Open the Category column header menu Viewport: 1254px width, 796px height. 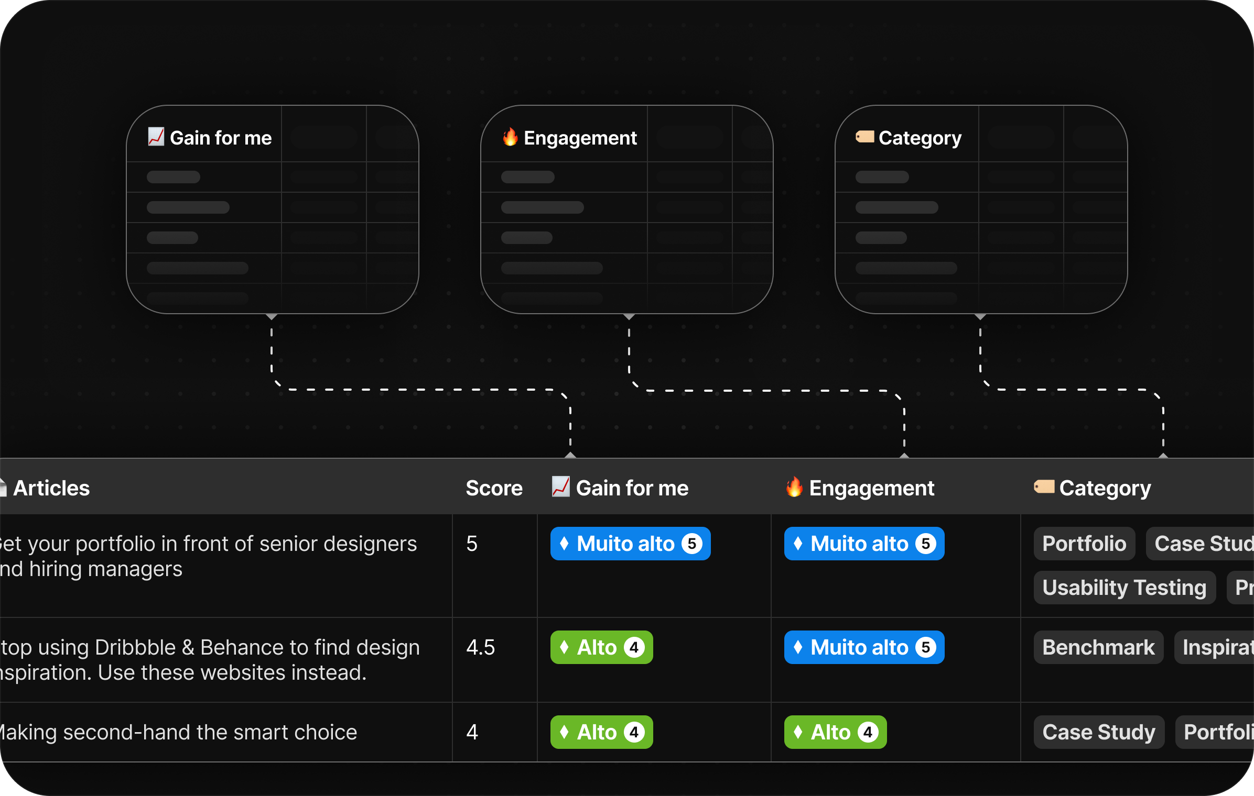[x=1105, y=488]
